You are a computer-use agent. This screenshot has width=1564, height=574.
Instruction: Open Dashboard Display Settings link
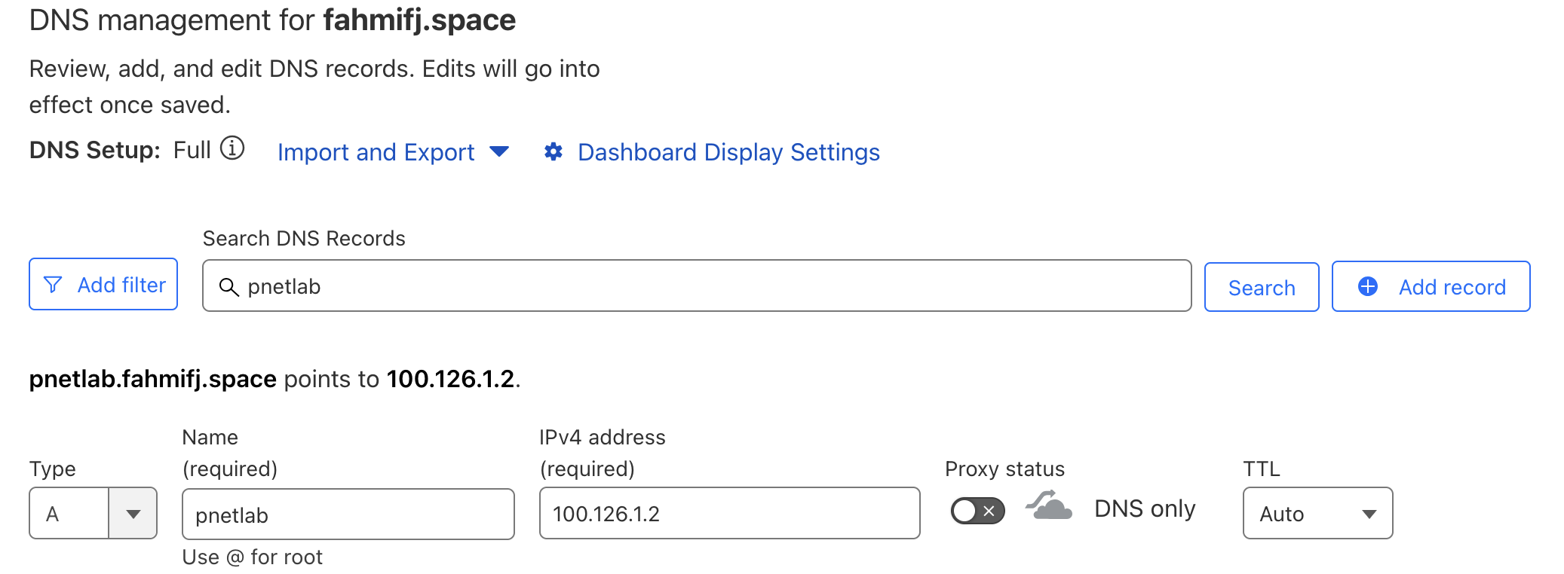point(728,152)
